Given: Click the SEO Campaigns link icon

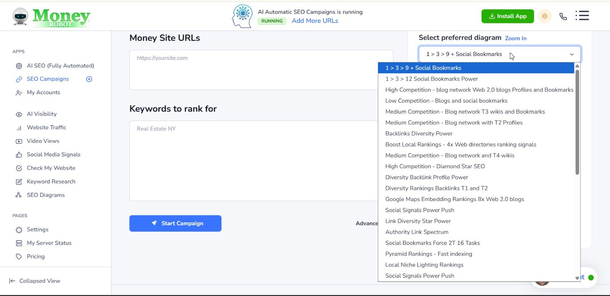Looking at the screenshot, I should click(19, 79).
